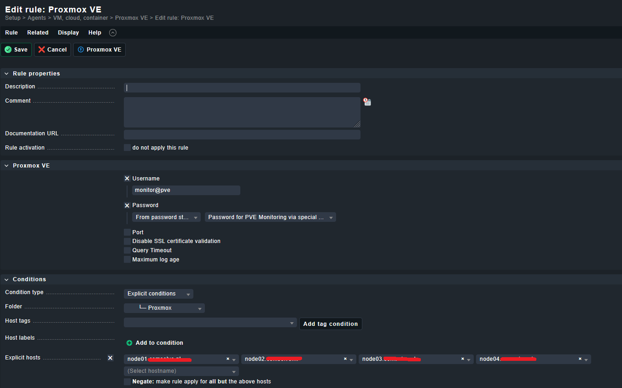The height and width of the screenshot is (388, 622).
Task: Click the green plus Add to condition icon
Action: [x=129, y=343]
